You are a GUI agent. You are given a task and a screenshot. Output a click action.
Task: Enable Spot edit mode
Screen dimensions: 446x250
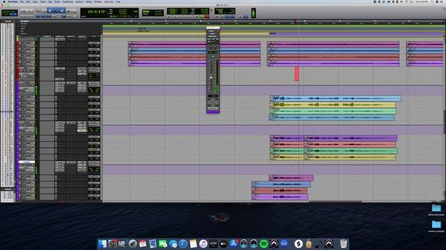[x=13, y=12]
